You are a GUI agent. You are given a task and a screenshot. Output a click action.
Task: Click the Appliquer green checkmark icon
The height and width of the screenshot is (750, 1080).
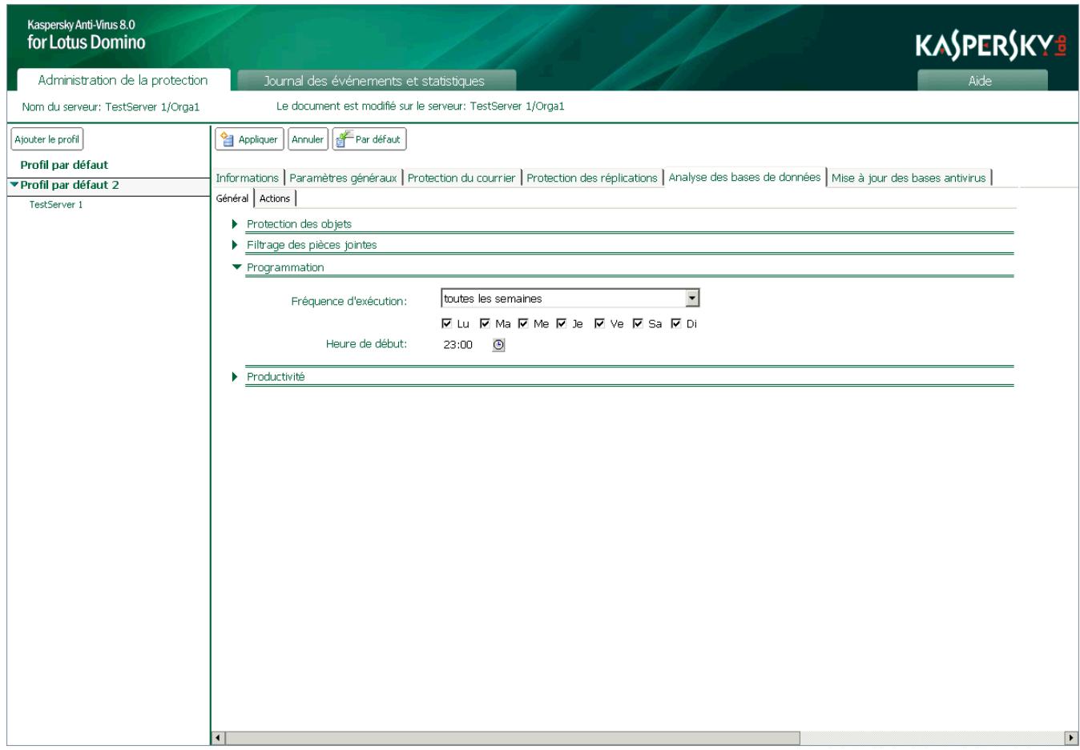[228, 138]
